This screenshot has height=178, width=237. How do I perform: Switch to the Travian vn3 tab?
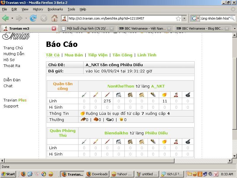click(x=29, y=28)
